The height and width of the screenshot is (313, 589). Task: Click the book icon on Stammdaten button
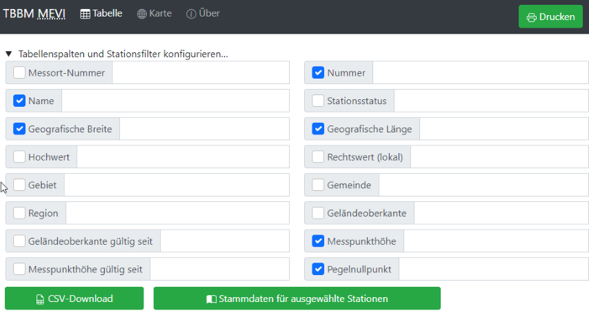click(211, 299)
